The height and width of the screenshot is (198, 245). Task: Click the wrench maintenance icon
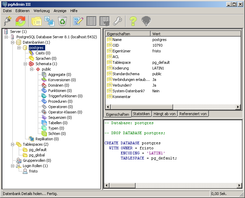(x=117, y=21)
